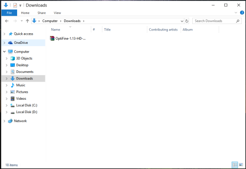Expand the Music node
Image resolution: width=246 pixels, height=169 pixels.
6,85
